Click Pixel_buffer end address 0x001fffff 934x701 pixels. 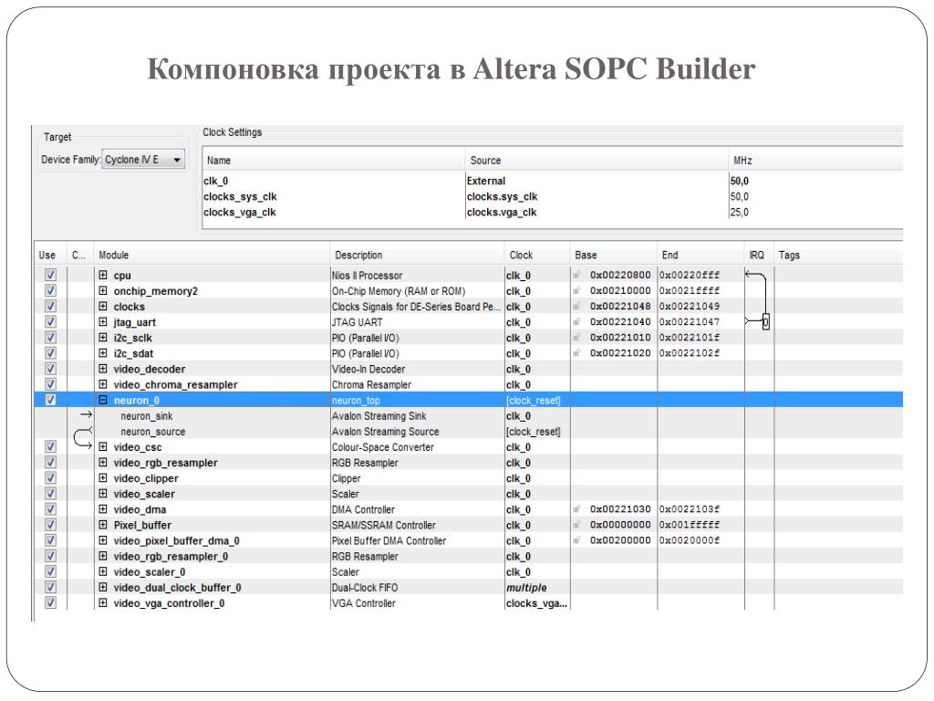click(x=690, y=525)
